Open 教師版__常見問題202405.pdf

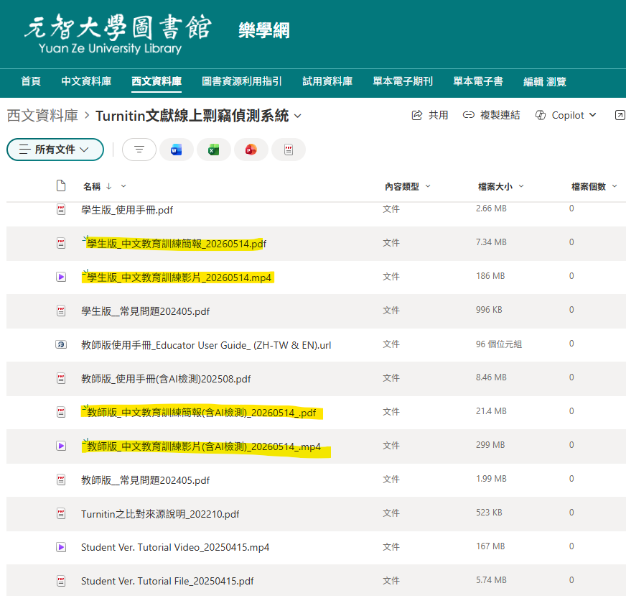[145, 480]
